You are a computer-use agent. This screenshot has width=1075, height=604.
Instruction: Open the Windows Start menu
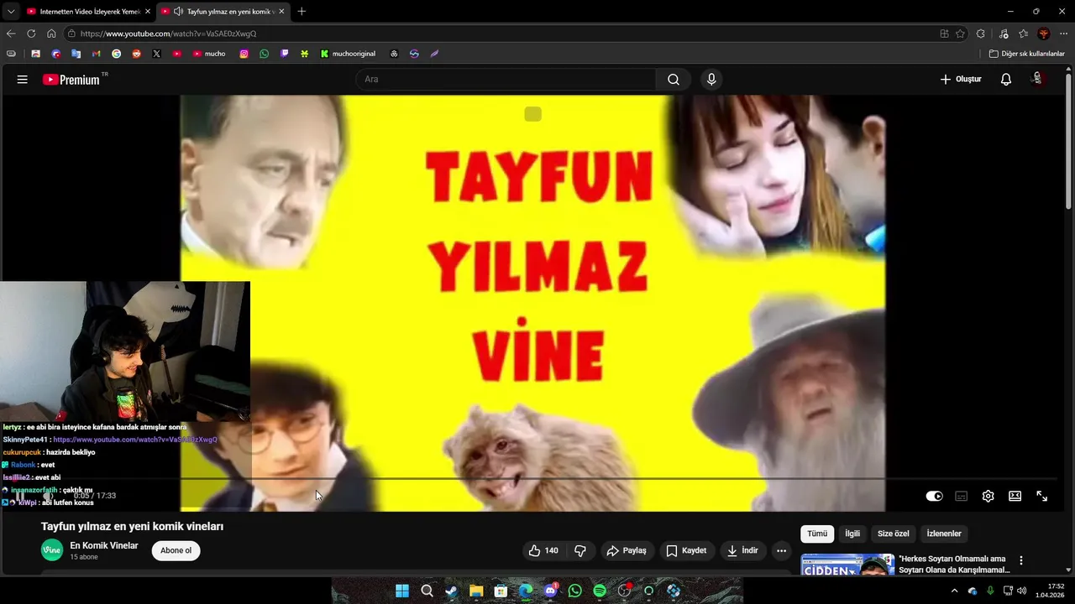402,591
